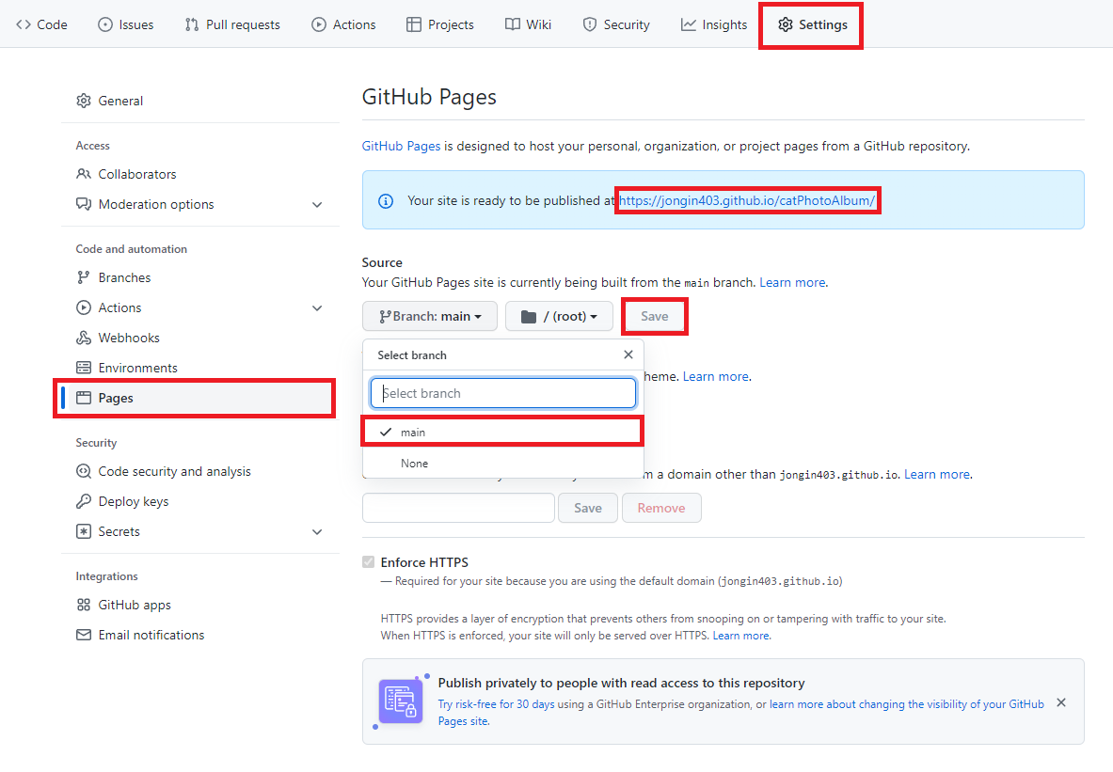The image size is (1113, 772).
Task: Focus the Select branch filter field
Action: click(x=503, y=393)
